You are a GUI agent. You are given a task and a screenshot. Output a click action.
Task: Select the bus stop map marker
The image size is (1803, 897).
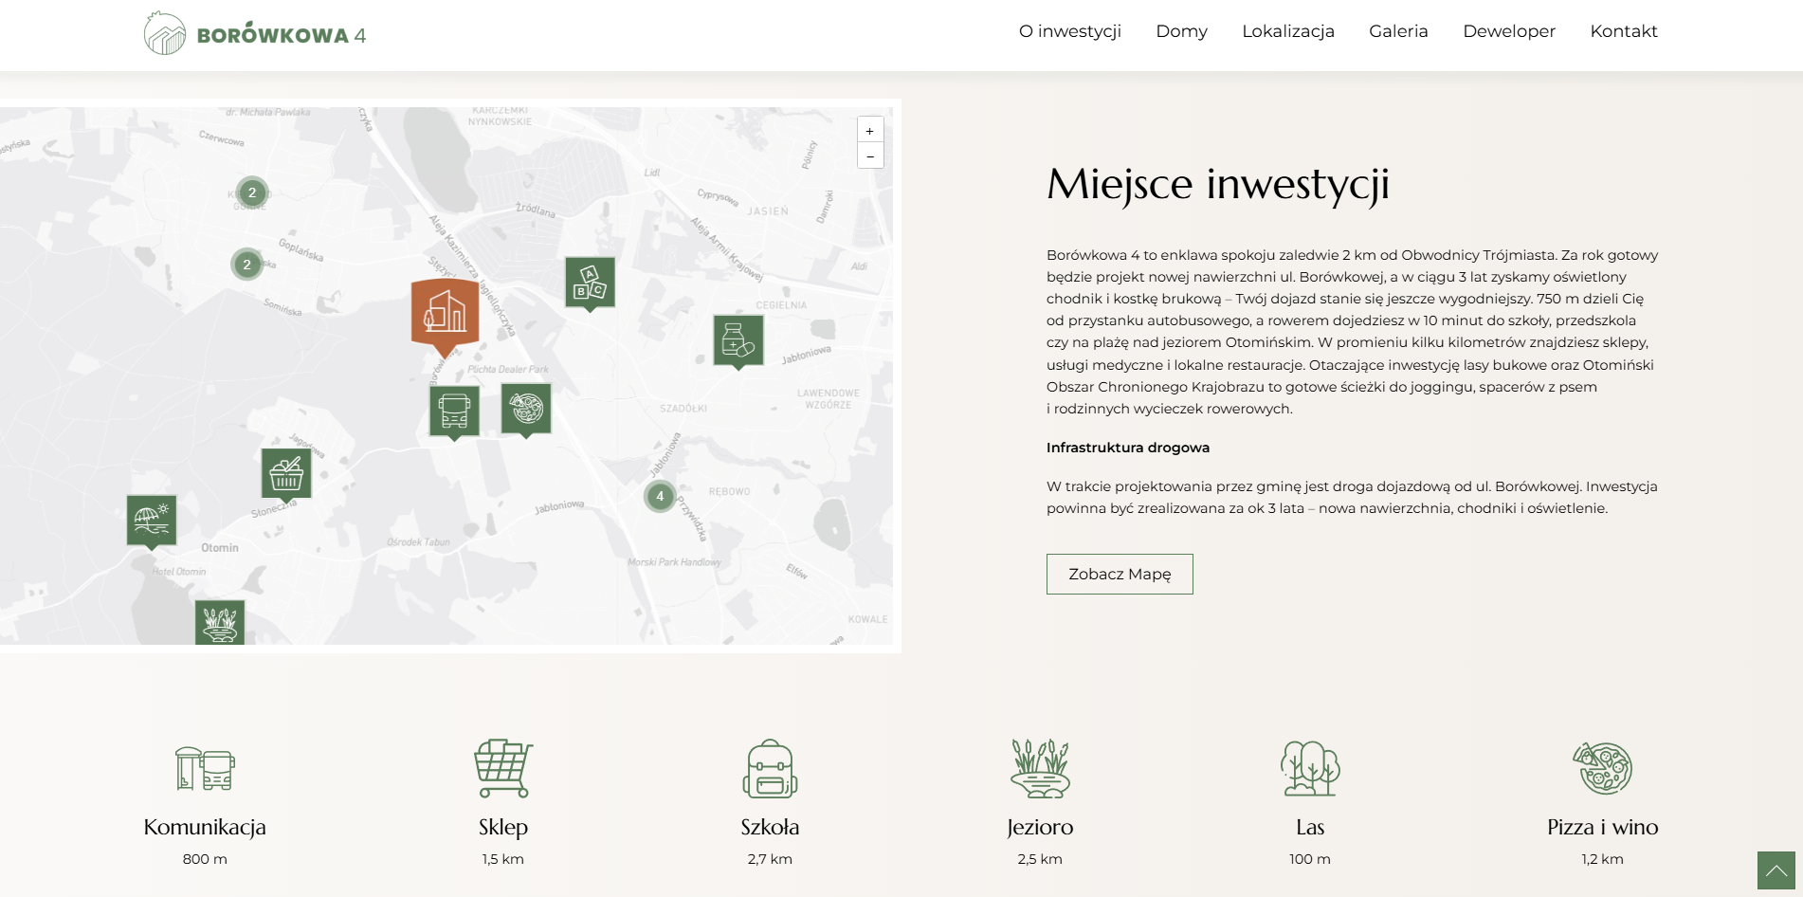click(454, 412)
